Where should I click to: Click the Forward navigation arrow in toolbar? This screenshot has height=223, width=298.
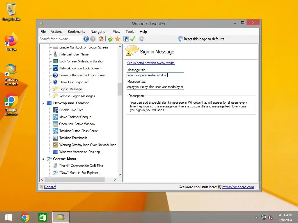pyautogui.click(x=93, y=39)
